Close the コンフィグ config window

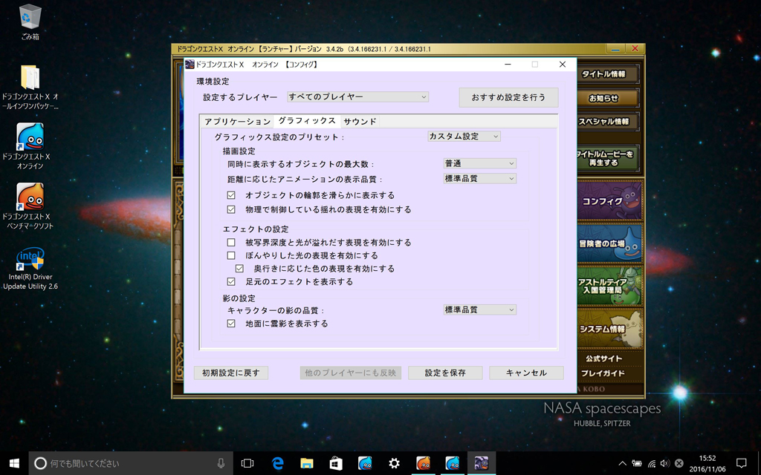tap(563, 65)
